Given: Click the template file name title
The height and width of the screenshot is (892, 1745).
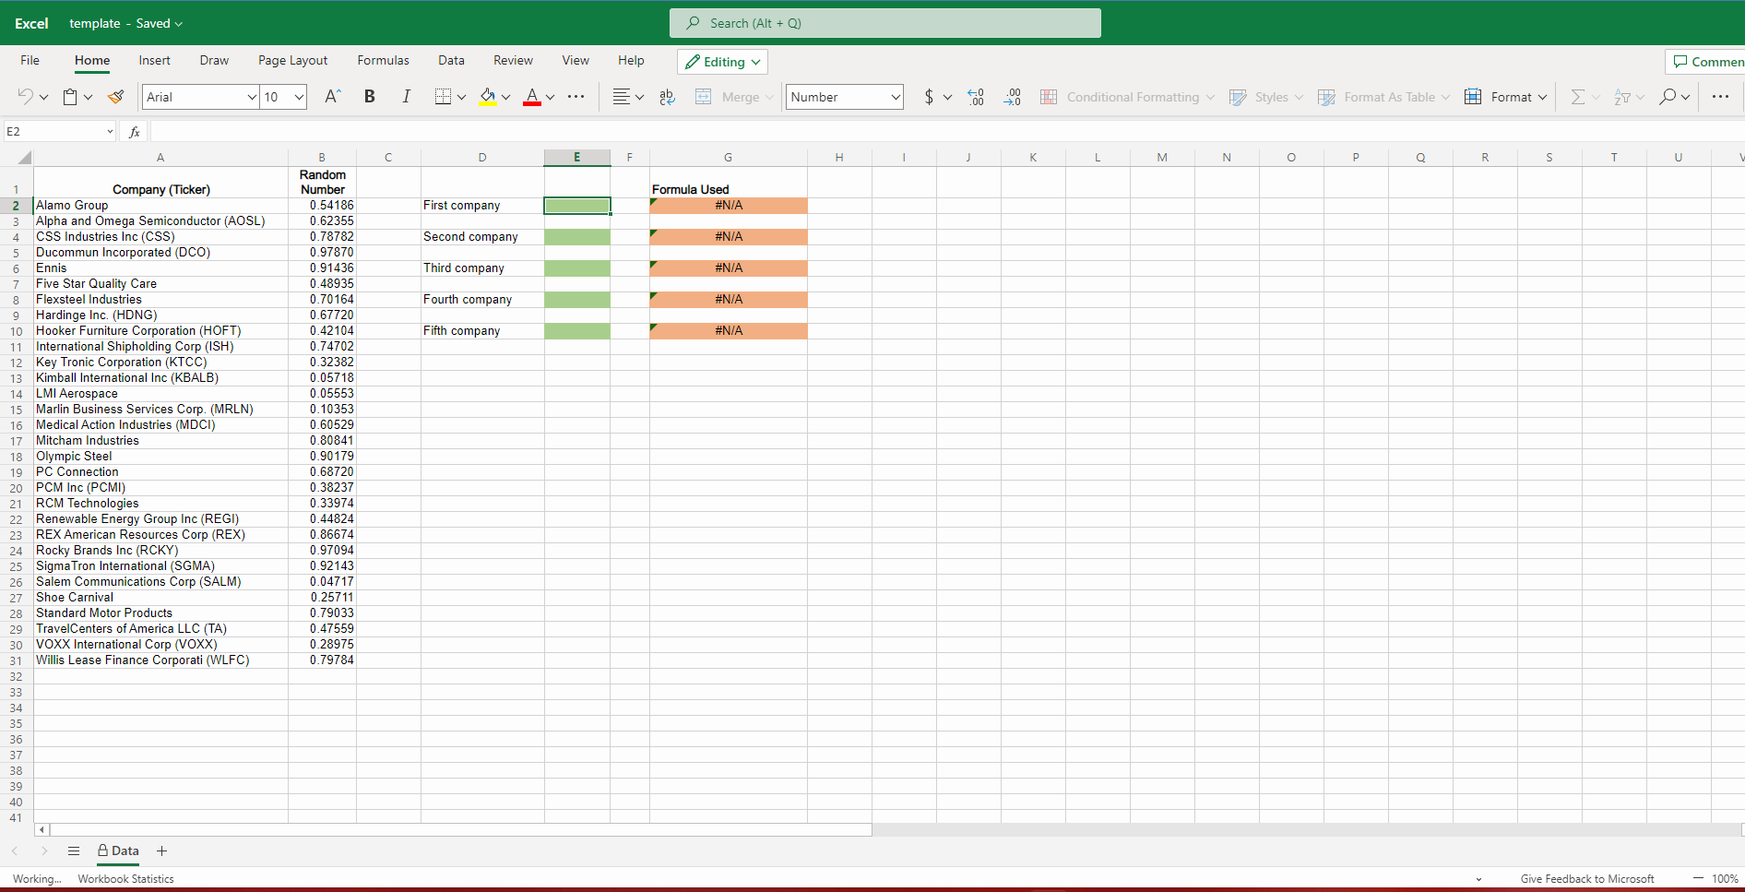Looking at the screenshot, I should coord(95,23).
